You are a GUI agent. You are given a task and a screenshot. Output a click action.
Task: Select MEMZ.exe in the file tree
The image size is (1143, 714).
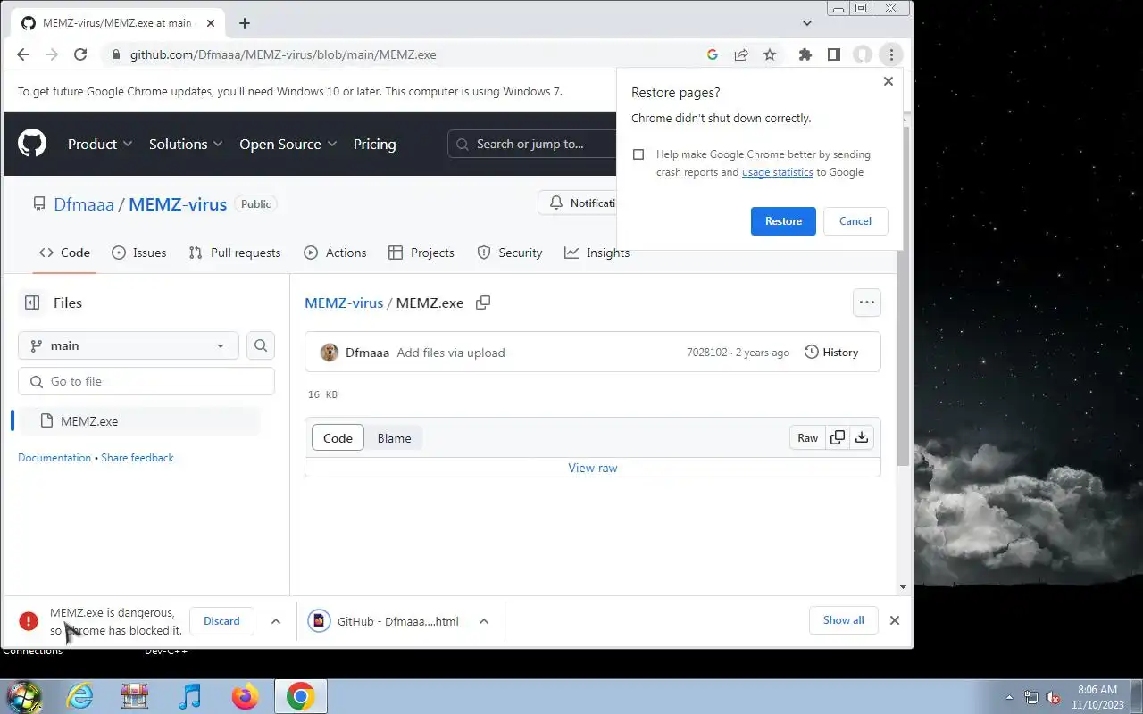pos(140,421)
